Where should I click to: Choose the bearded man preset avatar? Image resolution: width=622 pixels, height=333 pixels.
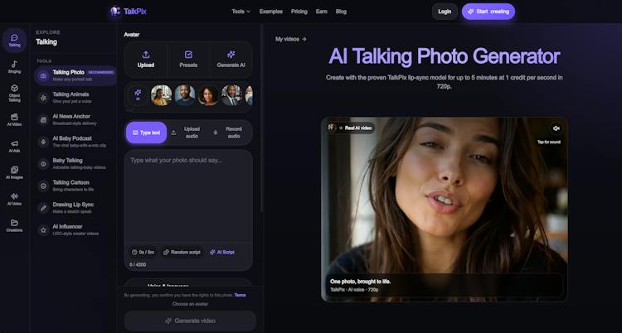[x=185, y=95]
